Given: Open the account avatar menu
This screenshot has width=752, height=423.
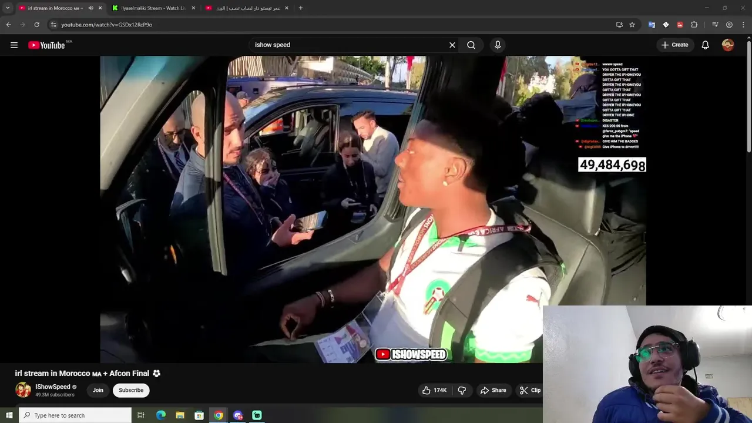Looking at the screenshot, I should pos(728,45).
